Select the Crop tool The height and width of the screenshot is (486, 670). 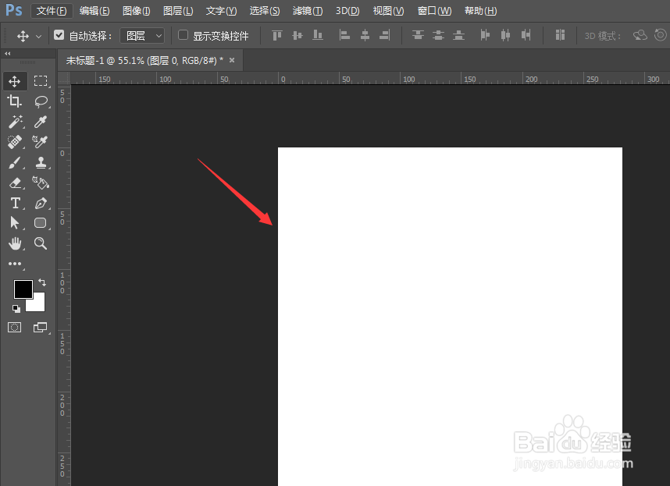click(x=15, y=101)
